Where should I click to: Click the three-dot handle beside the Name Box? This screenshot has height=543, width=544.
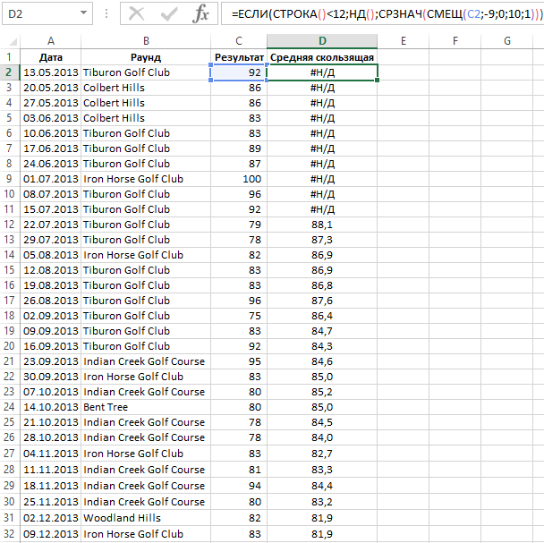pos(106,13)
